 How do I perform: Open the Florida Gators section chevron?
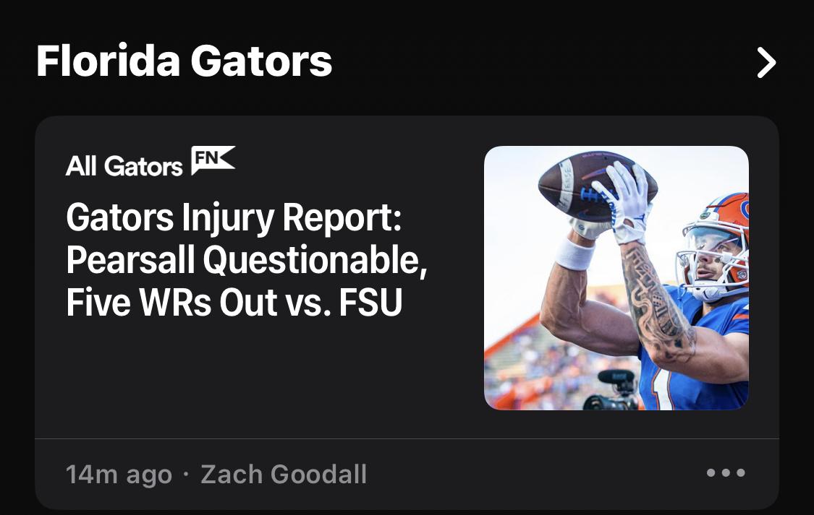pos(766,63)
